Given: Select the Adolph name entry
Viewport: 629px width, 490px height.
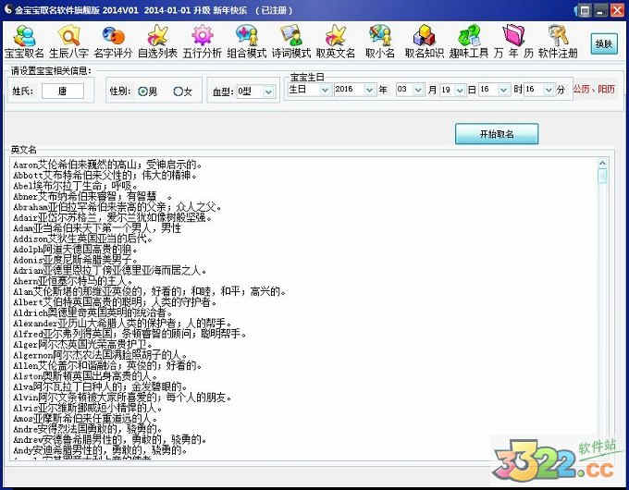Looking at the screenshot, I should tap(75, 250).
